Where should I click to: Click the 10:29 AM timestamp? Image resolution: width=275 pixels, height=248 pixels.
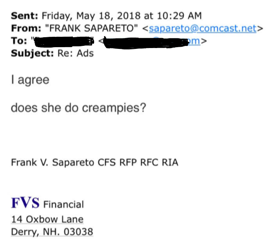(179, 16)
